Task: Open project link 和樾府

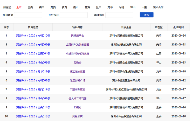Action: 77,107
